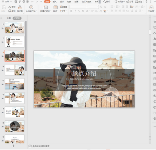
Task: Select slide 8 thumbnail with dark circle
Action: click(x=14, y=126)
